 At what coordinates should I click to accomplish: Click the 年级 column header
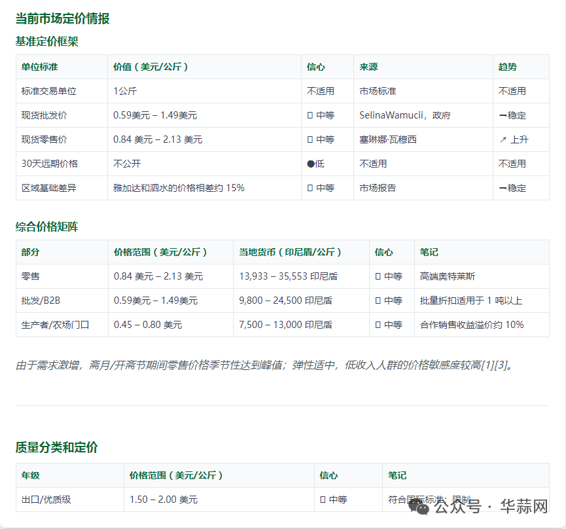click(30, 475)
